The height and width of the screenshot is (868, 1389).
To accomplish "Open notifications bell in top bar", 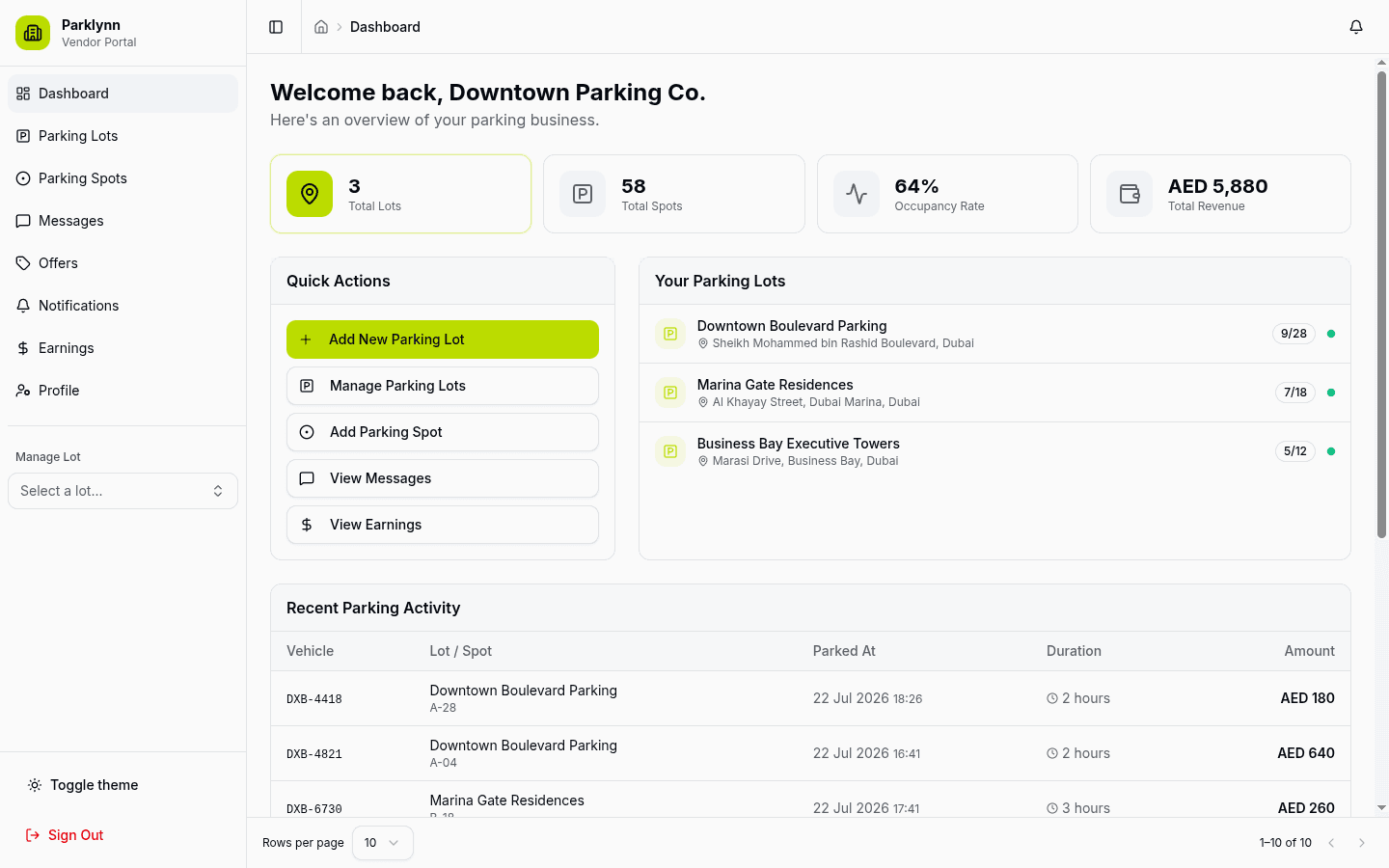I will pos(1356,27).
